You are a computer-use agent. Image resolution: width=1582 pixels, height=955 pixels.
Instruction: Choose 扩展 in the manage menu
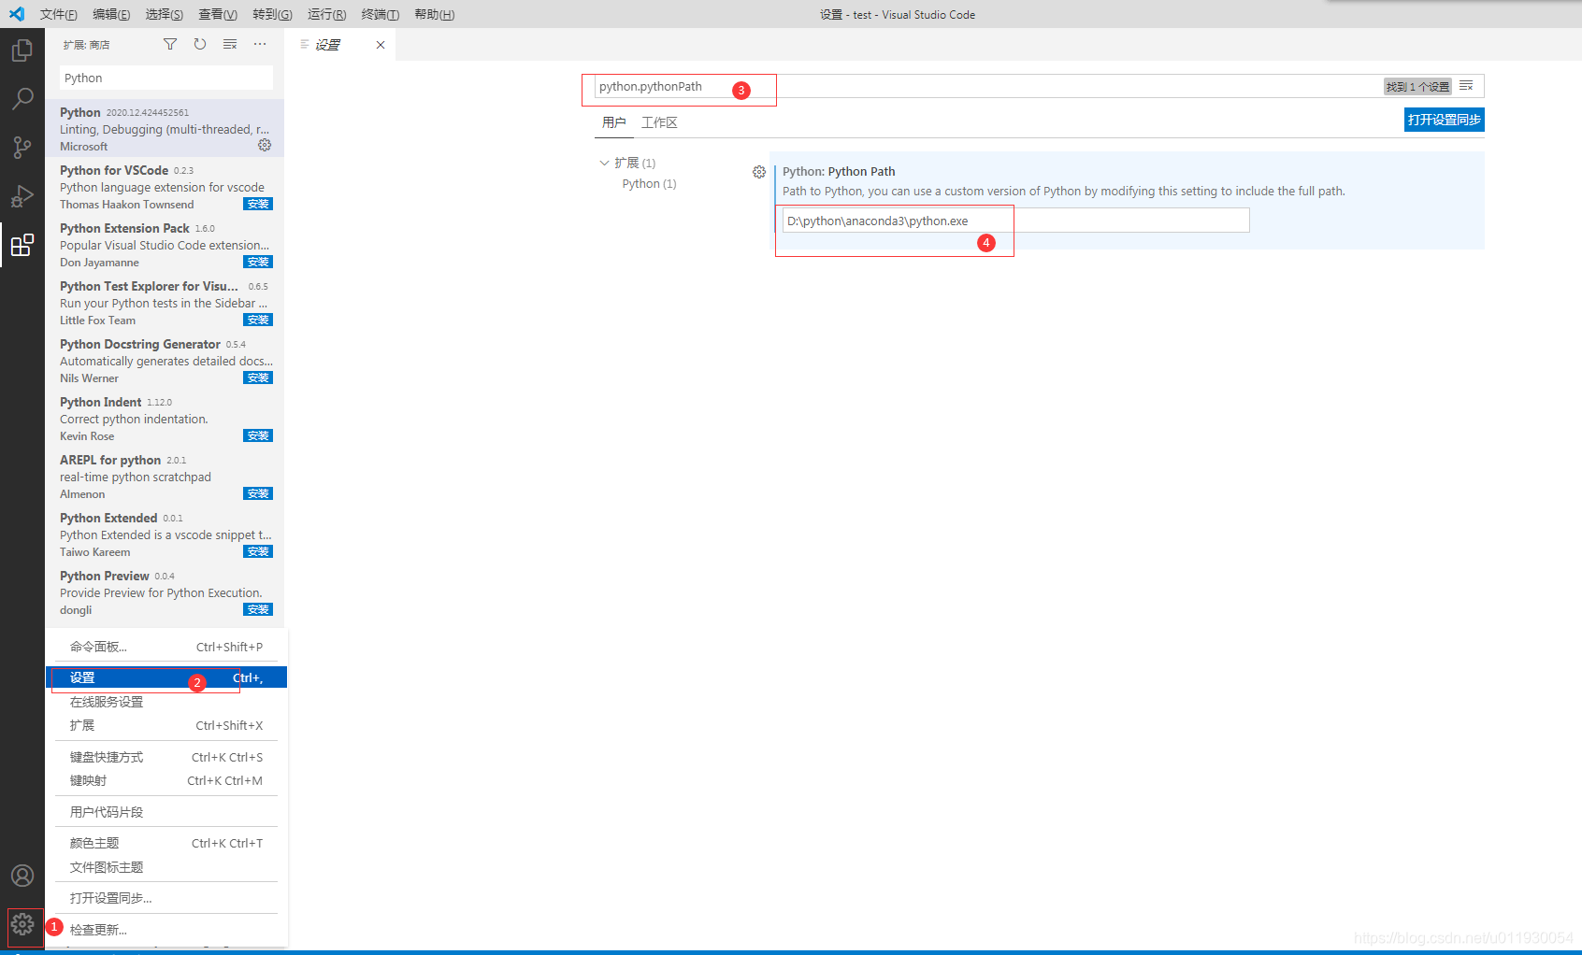tap(166, 725)
